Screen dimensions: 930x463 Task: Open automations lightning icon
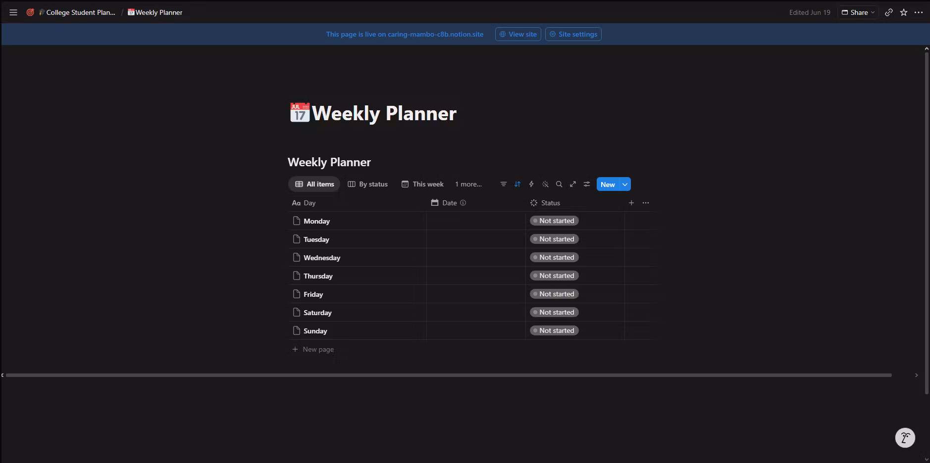pyautogui.click(x=531, y=184)
